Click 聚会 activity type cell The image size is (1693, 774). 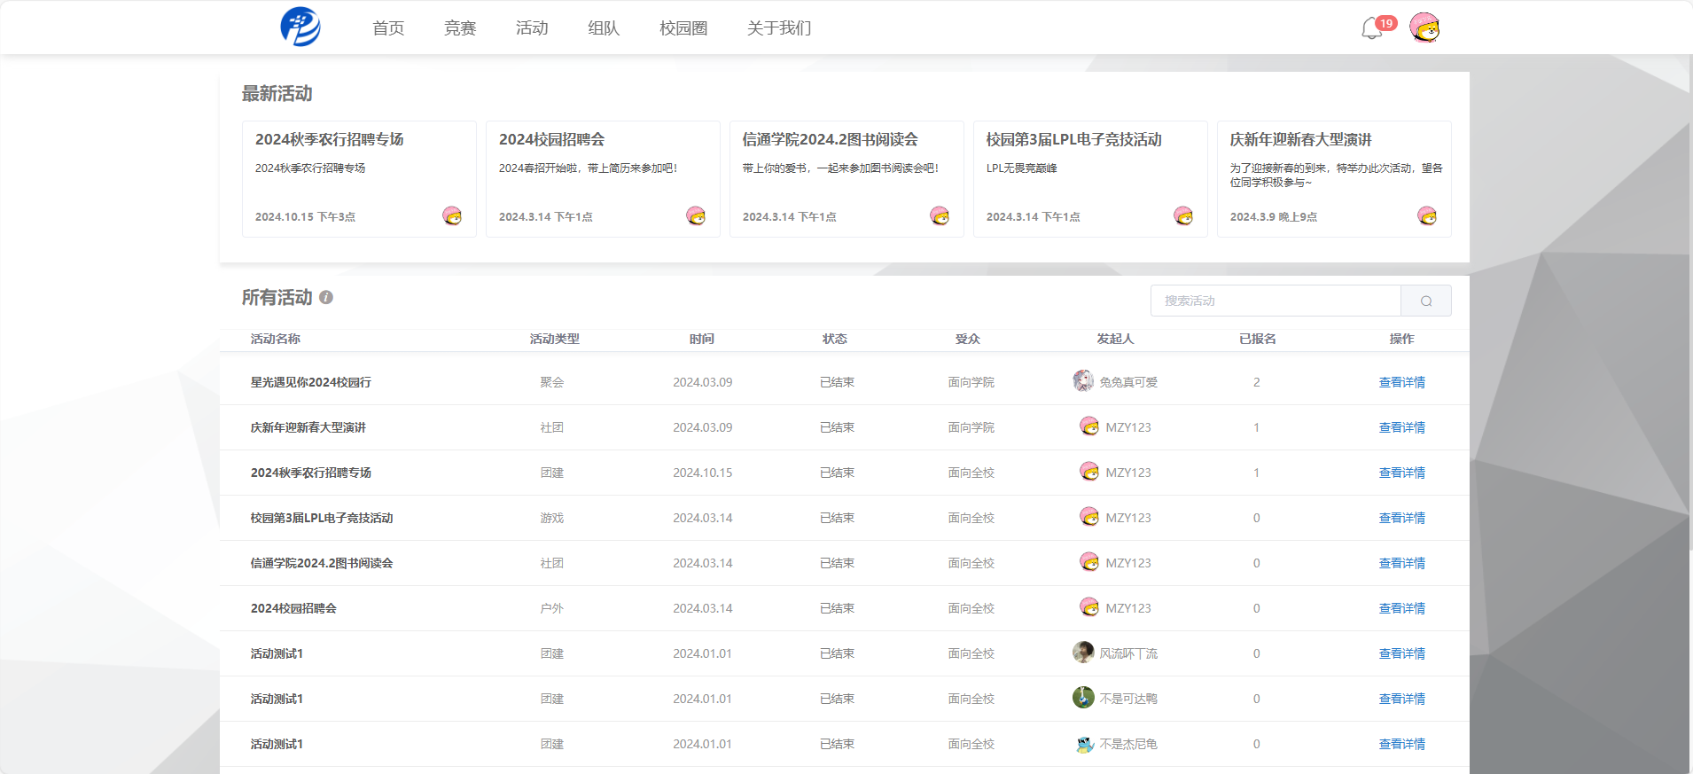pyautogui.click(x=552, y=382)
